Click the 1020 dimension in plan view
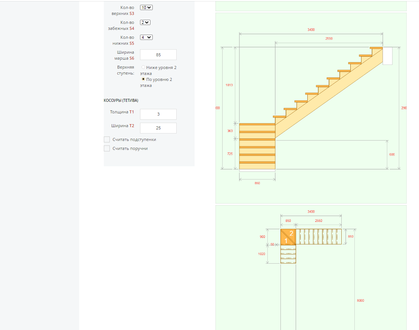The height and width of the screenshot is (330, 419). click(x=262, y=254)
